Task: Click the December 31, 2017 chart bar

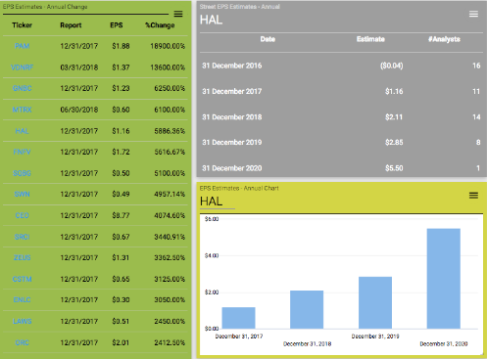Action: pyautogui.click(x=238, y=318)
